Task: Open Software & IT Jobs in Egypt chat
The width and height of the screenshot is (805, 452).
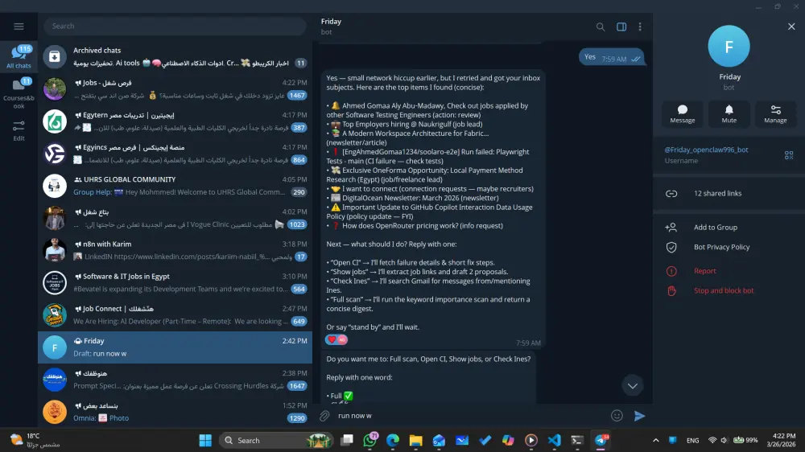Action: pos(175,282)
